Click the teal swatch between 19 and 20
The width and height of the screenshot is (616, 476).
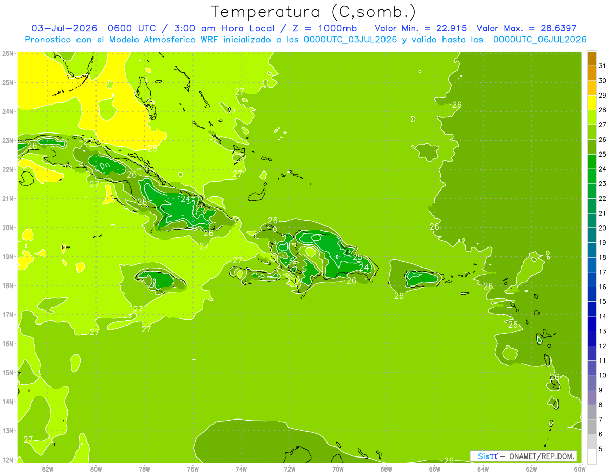pyautogui.click(x=592, y=235)
